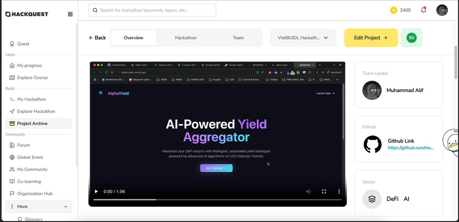This screenshot has width=459, height=222.
Task: Click the Back button
Action: [98, 38]
